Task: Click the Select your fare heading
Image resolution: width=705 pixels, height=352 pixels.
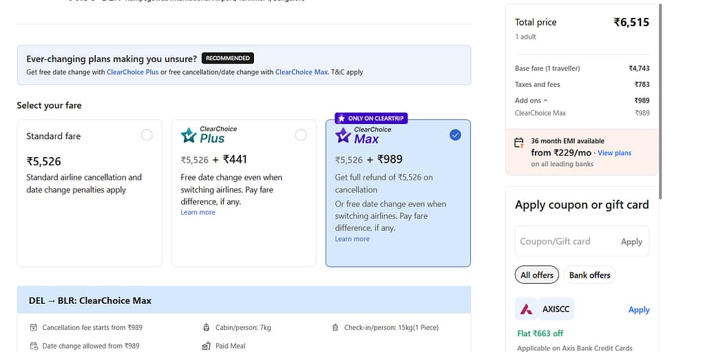Action: click(x=49, y=105)
